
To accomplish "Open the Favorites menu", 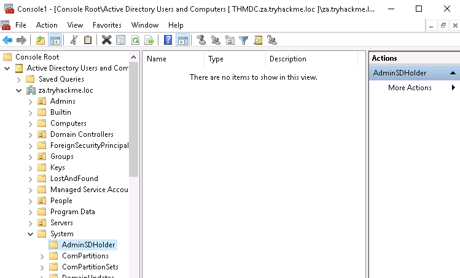I will pyautogui.click(x=107, y=25).
